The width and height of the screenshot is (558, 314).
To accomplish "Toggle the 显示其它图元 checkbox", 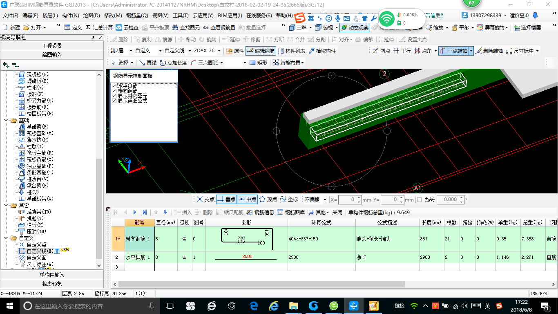I will 114,96.
